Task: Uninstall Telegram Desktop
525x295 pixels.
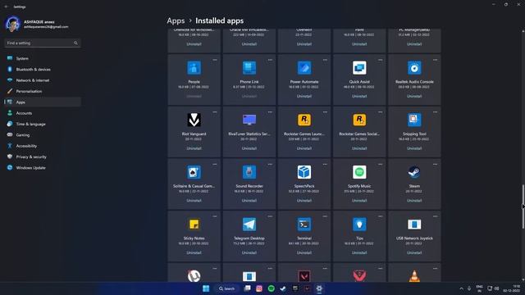Action: click(x=249, y=253)
